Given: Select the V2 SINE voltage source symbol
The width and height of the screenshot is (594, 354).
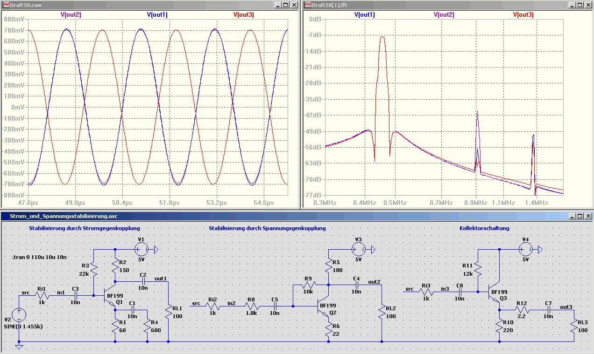Looking at the screenshot, I should [x=19, y=315].
